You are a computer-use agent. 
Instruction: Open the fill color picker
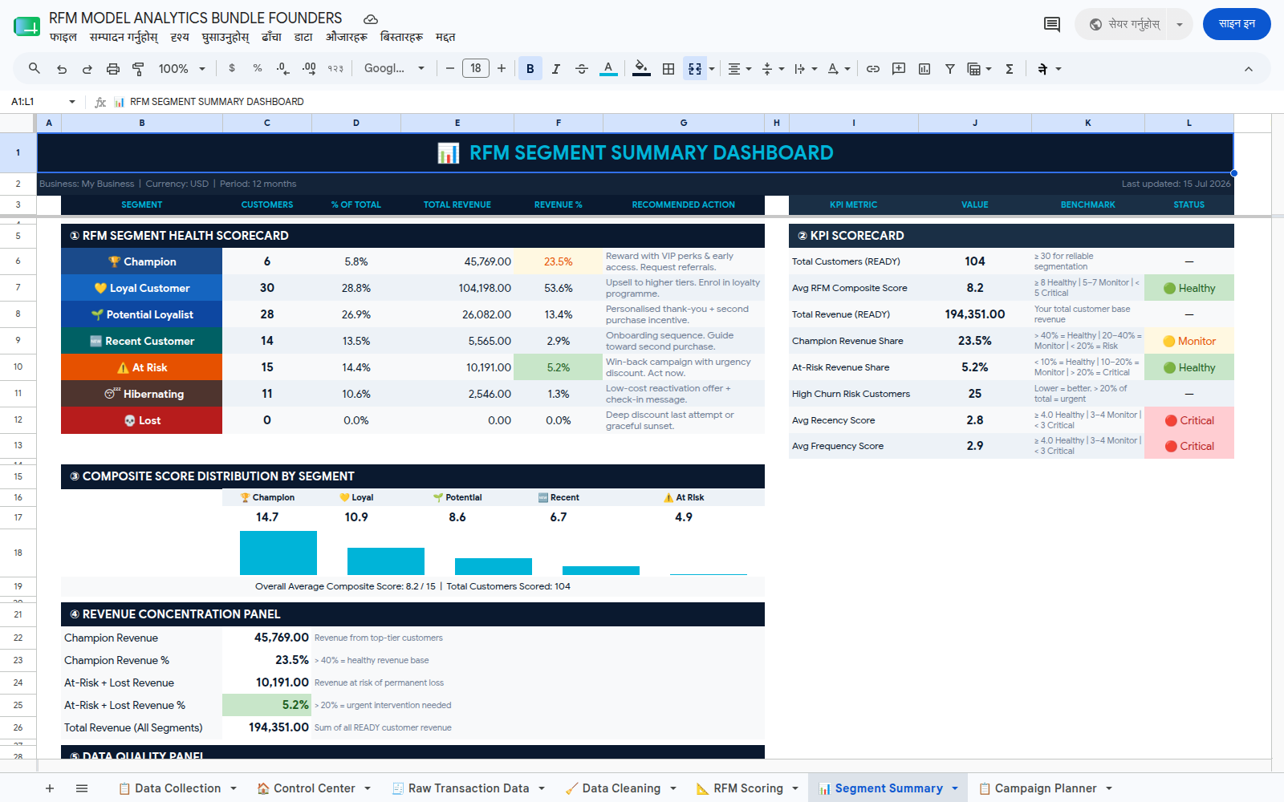tap(641, 69)
